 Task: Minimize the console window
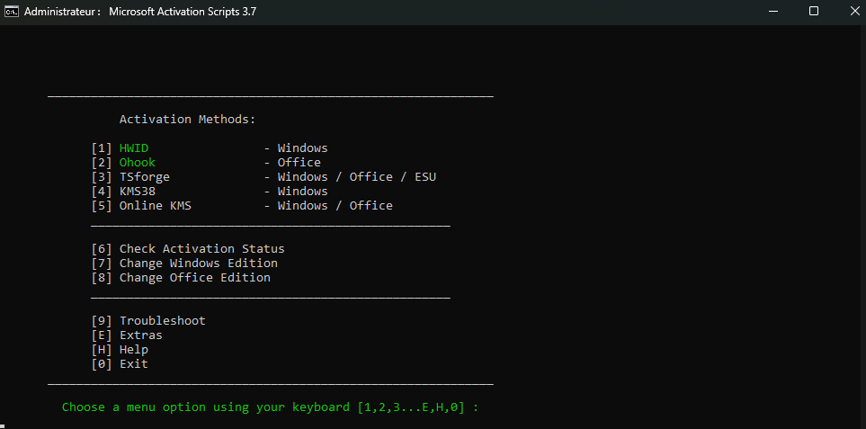(x=773, y=12)
